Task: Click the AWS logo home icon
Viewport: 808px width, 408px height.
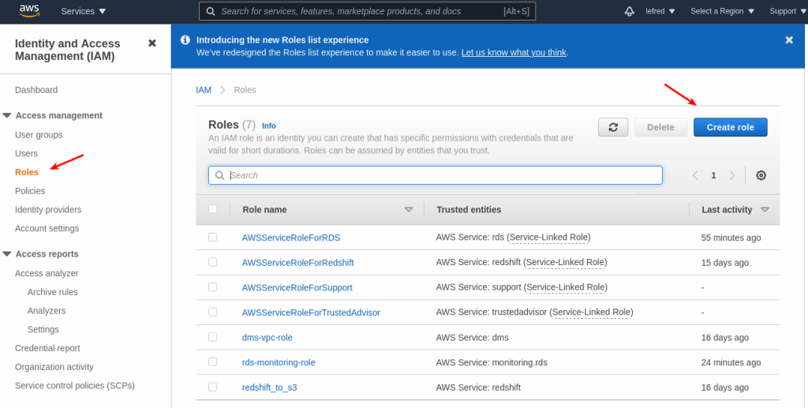Action: [28, 11]
